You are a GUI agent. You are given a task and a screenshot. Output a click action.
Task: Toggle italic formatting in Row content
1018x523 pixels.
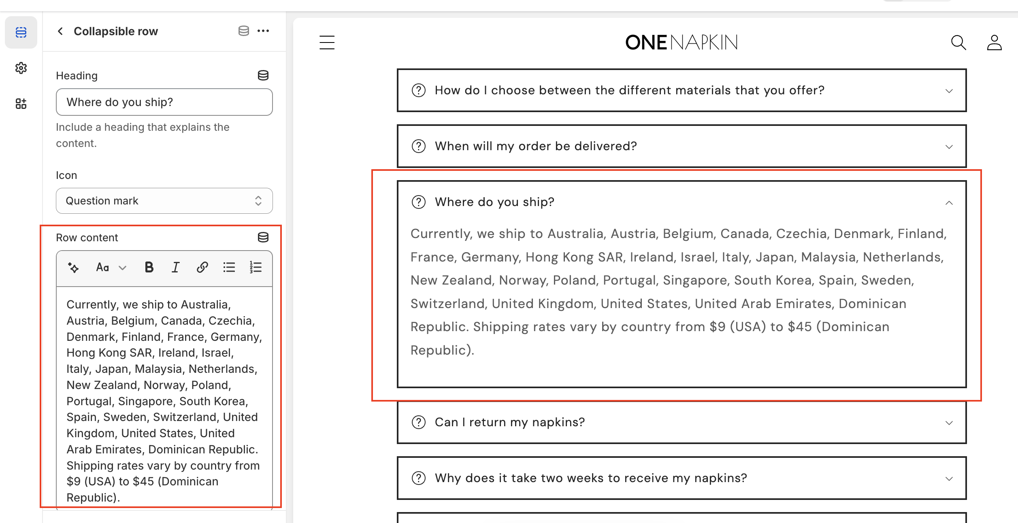tap(175, 268)
